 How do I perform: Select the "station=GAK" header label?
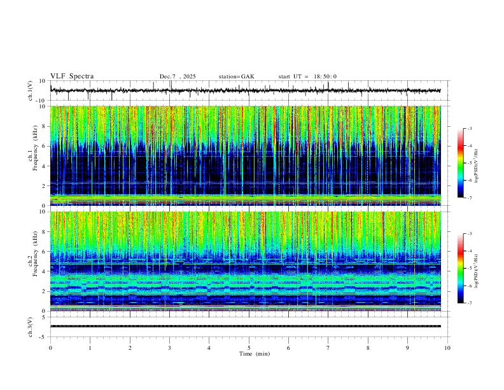[236, 76]
